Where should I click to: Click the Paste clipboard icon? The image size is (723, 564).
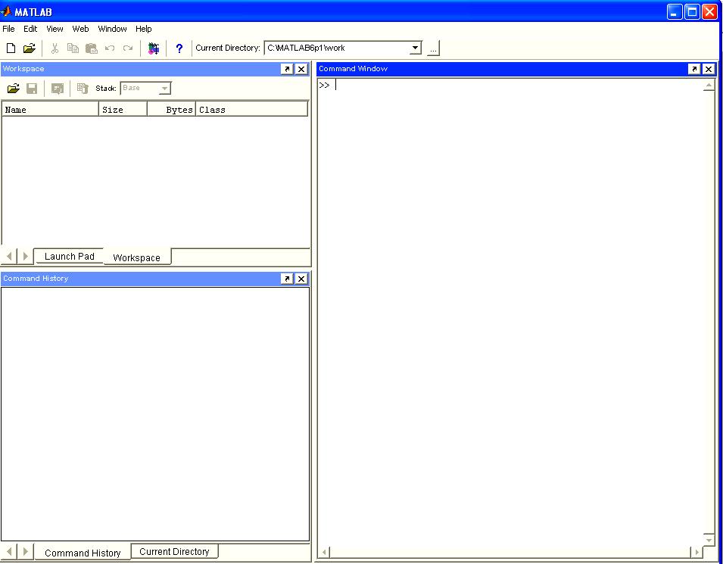92,48
